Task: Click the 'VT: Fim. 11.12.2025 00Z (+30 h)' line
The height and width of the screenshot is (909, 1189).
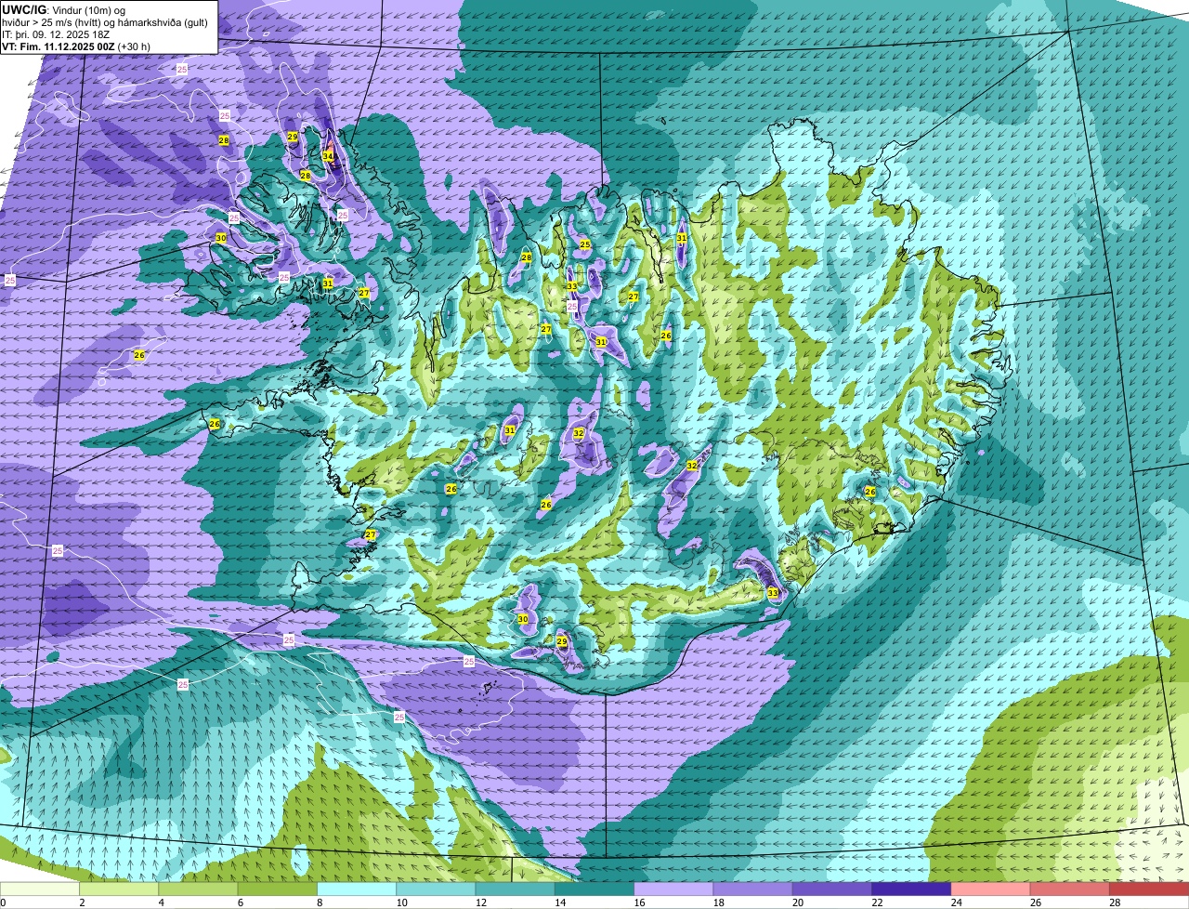Action: [x=76, y=46]
